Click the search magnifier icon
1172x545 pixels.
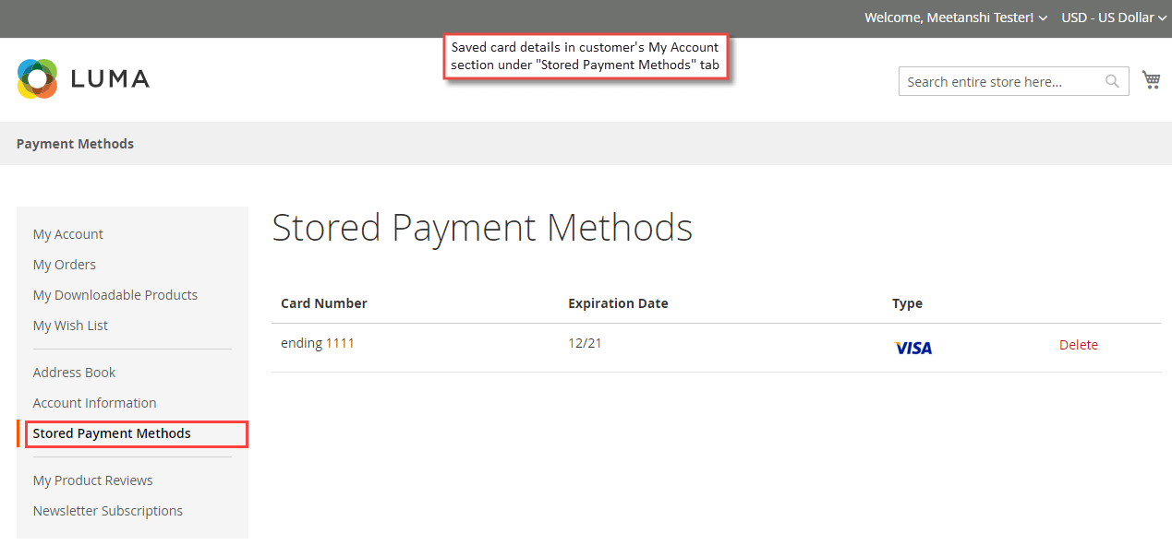point(1112,81)
